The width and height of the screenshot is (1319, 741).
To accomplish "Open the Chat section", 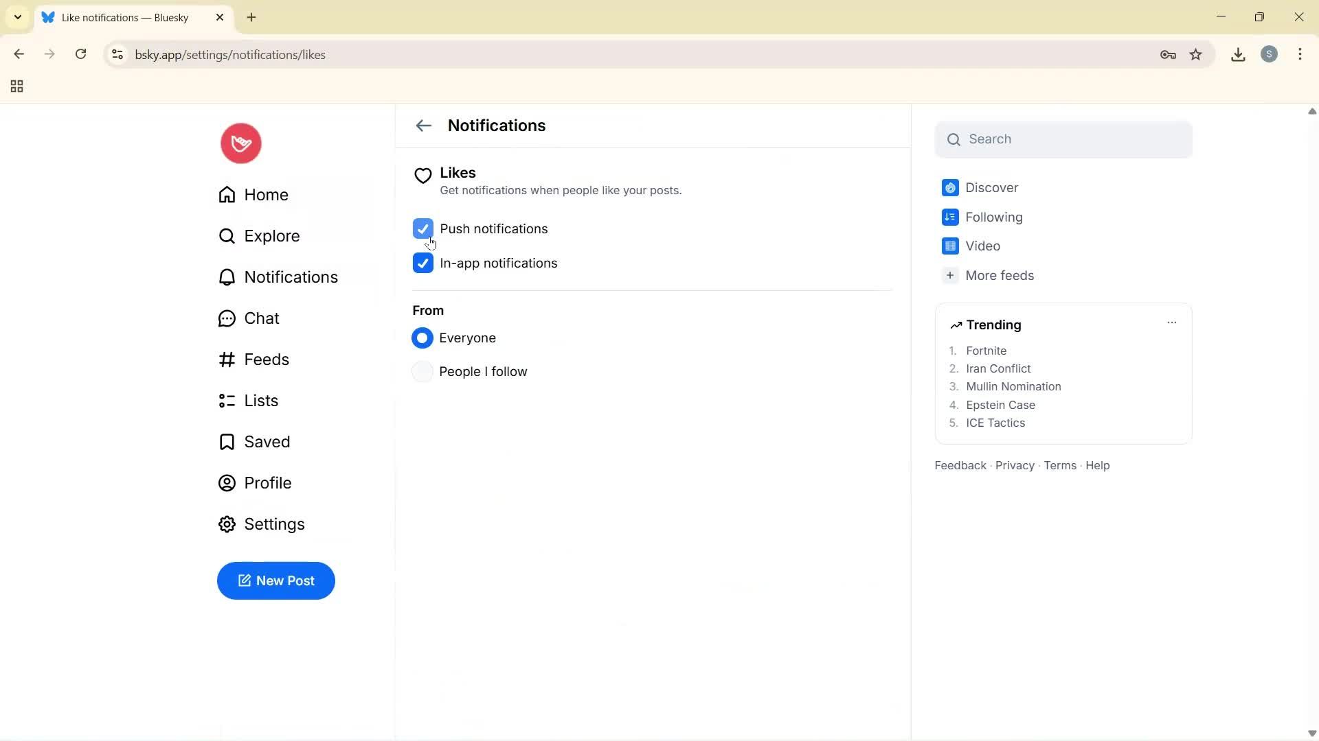I will (x=262, y=318).
